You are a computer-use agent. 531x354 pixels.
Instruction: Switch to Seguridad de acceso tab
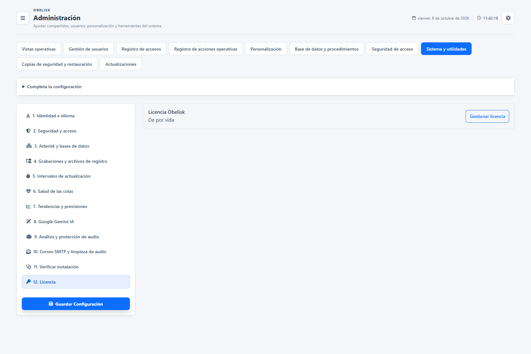(392, 49)
